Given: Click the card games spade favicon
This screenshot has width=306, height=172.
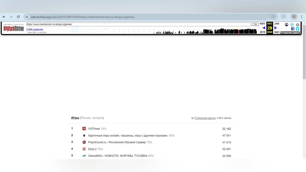Looking at the screenshot, I should (84, 136).
